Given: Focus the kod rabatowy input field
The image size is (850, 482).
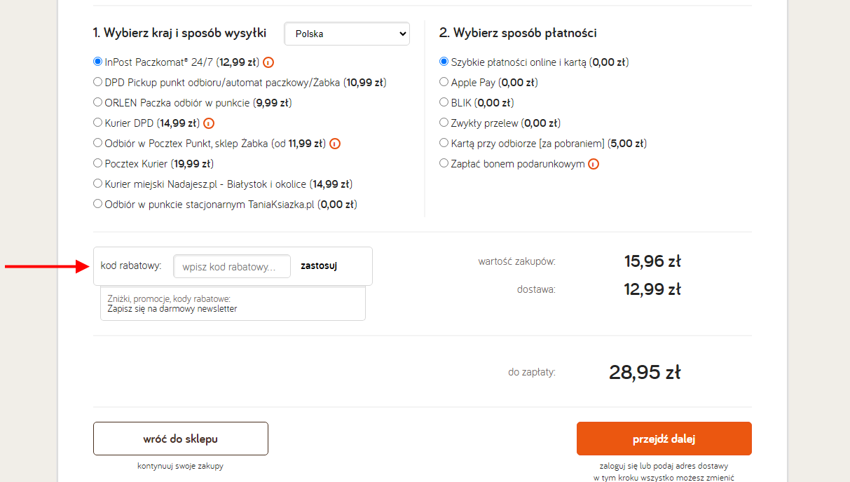Looking at the screenshot, I should click(232, 266).
